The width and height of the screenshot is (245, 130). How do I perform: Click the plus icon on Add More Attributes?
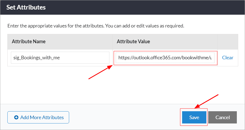point(16,117)
